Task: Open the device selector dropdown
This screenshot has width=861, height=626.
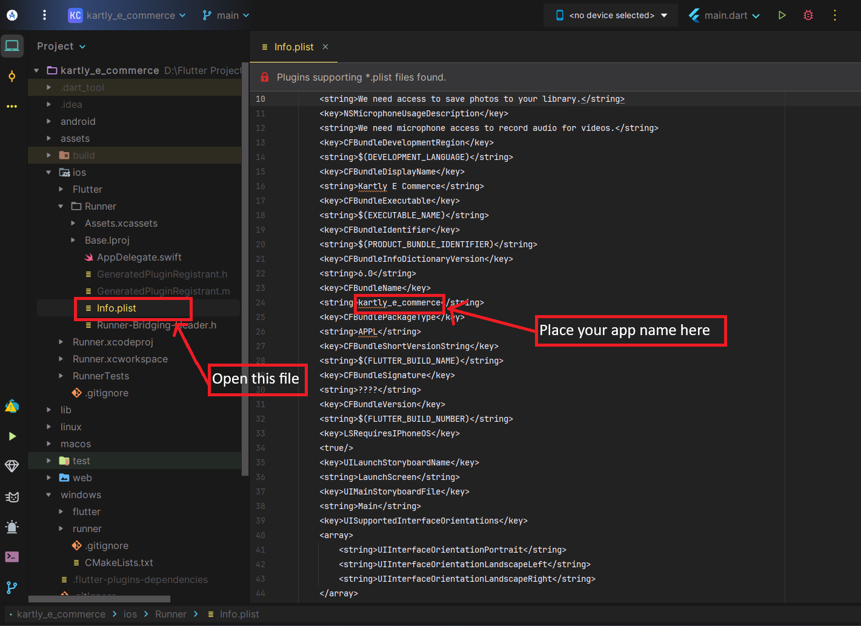Action: pos(611,15)
